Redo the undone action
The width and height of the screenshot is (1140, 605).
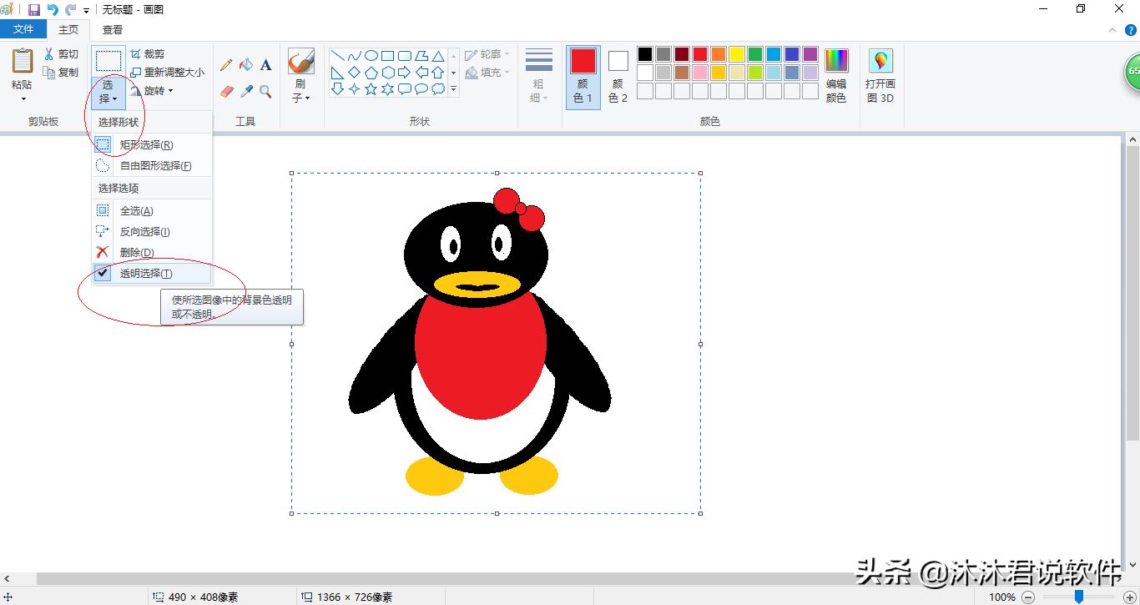click(70, 9)
